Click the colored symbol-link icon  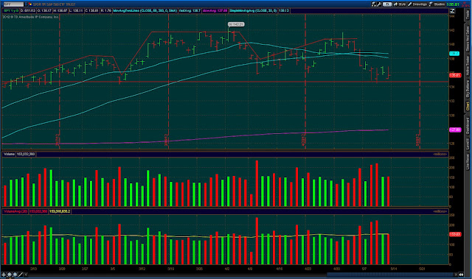coord(30,4)
